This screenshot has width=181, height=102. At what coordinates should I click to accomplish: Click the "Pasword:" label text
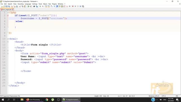27,59
